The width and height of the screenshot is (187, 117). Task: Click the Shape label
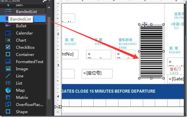[x=22, y=112]
